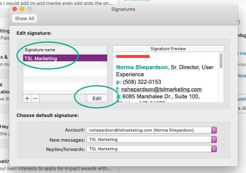Screen dimensions: 246x173
Task: Open the New messages signature dropdown
Action: (x=152, y=139)
